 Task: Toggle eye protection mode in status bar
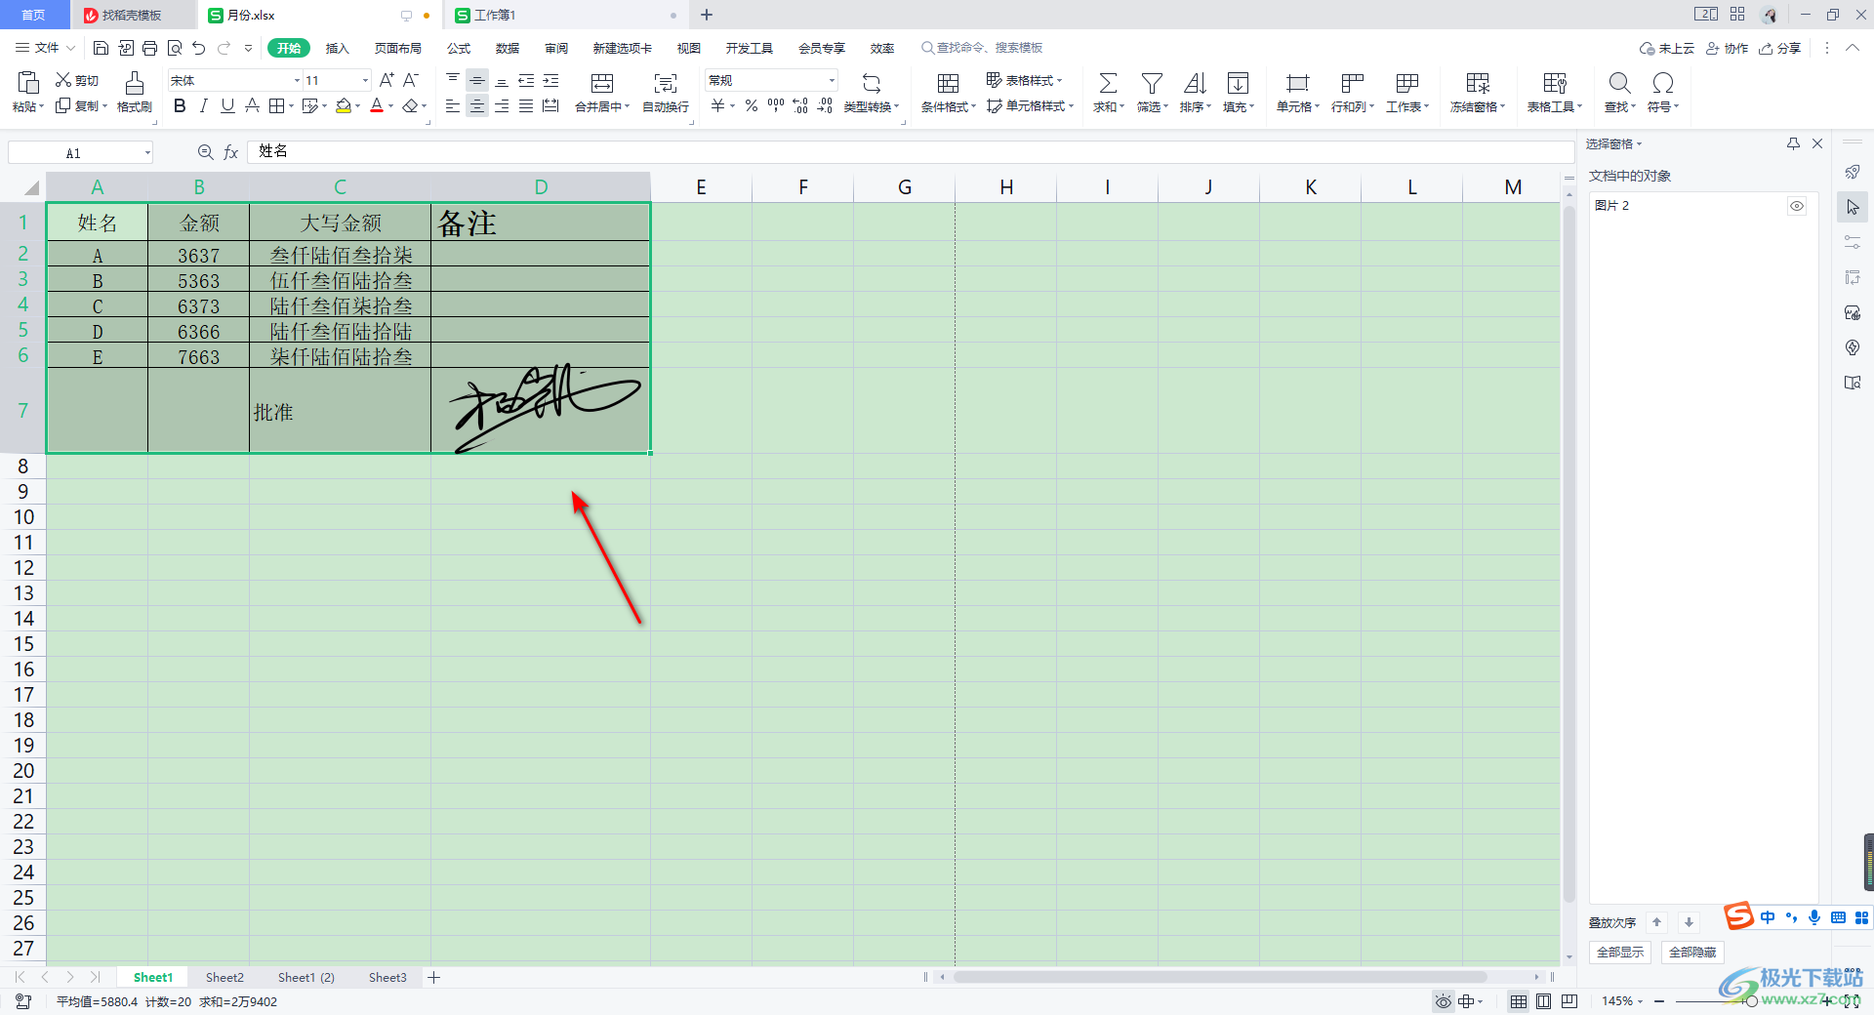[1443, 1001]
